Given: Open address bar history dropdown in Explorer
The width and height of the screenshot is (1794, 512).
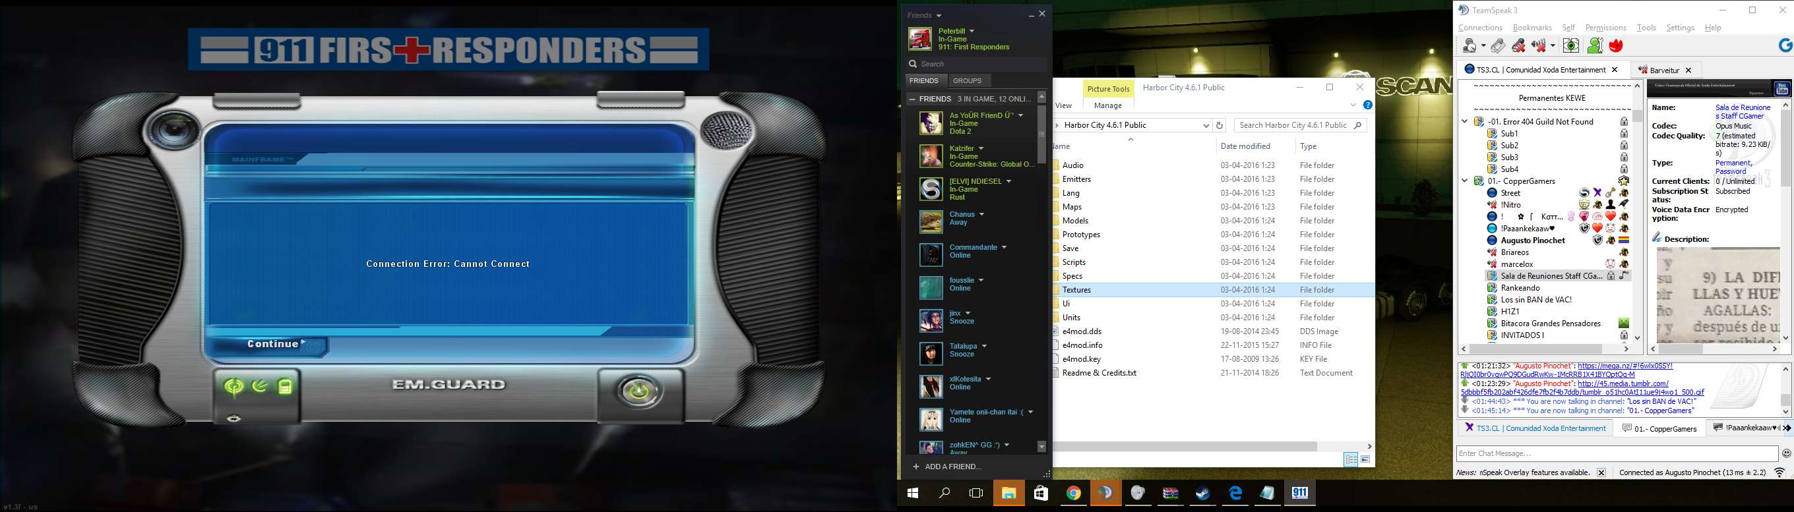Looking at the screenshot, I should click(1206, 125).
